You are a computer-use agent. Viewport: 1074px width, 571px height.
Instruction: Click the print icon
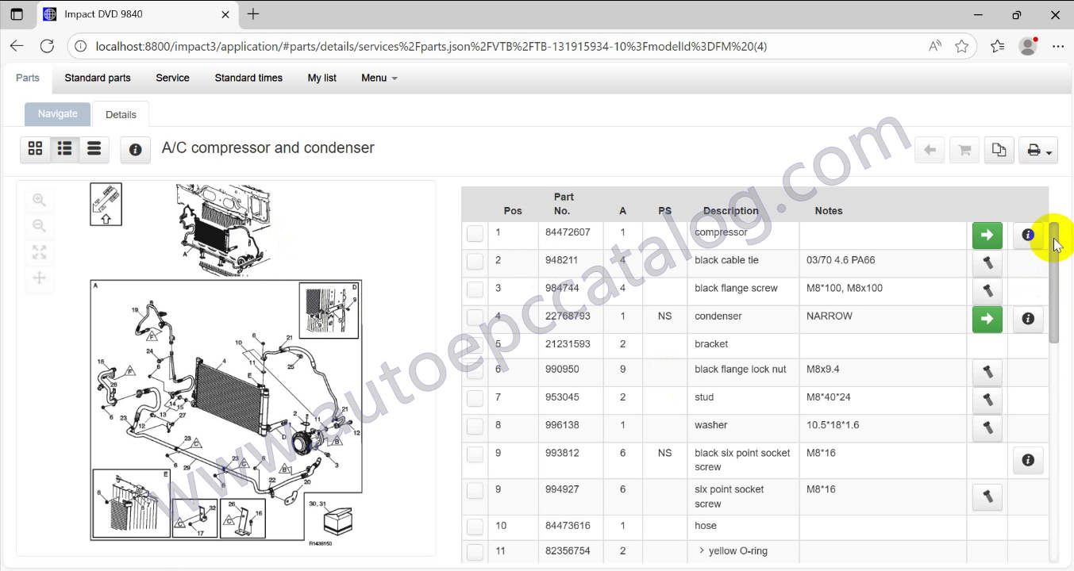[1034, 149]
